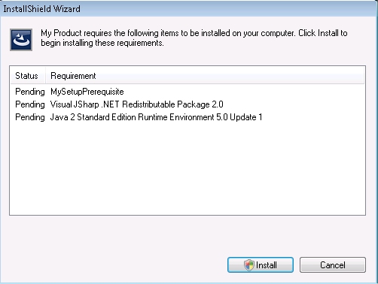Select Java 2 Standard Edition Runtime row
This screenshot has width=378, height=284.
187,117
